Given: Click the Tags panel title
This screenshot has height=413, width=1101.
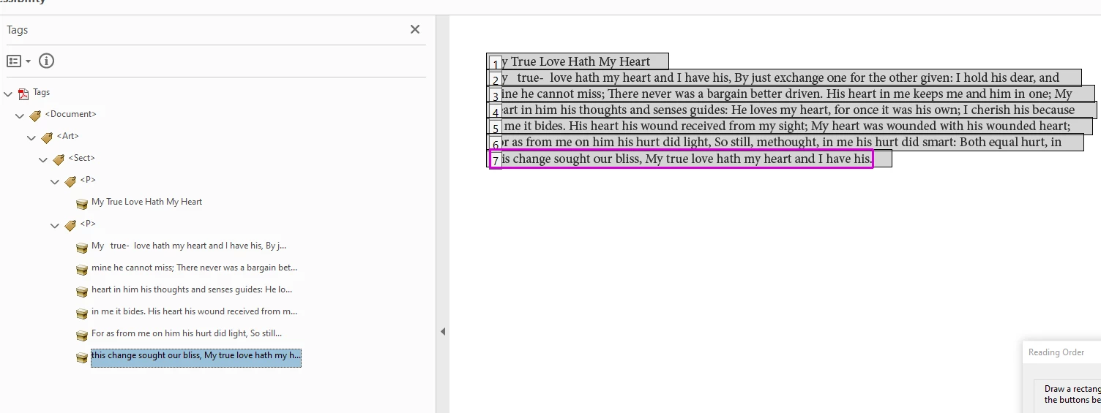Looking at the screenshot, I should (18, 30).
